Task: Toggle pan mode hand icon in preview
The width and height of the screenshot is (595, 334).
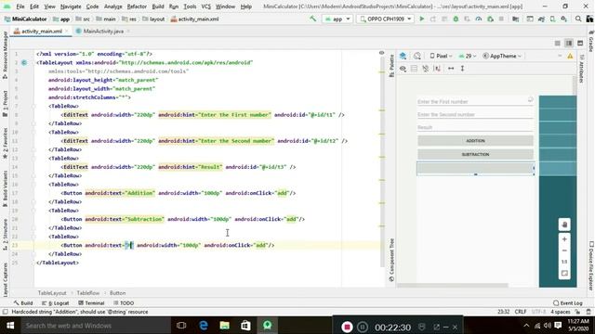Action: 564,225
